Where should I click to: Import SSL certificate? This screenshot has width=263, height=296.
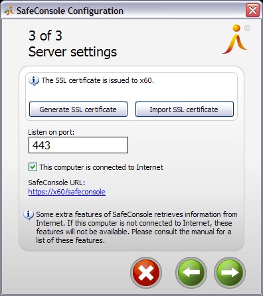click(x=184, y=110)
